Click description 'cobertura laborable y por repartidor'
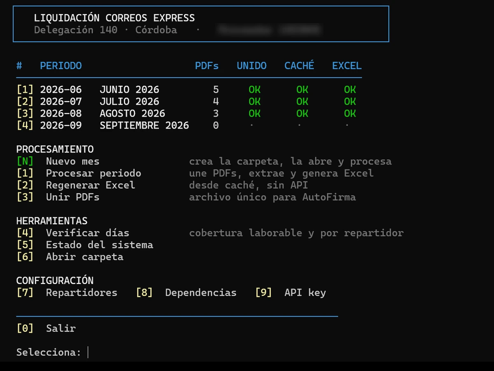 (x=296, y=233)
